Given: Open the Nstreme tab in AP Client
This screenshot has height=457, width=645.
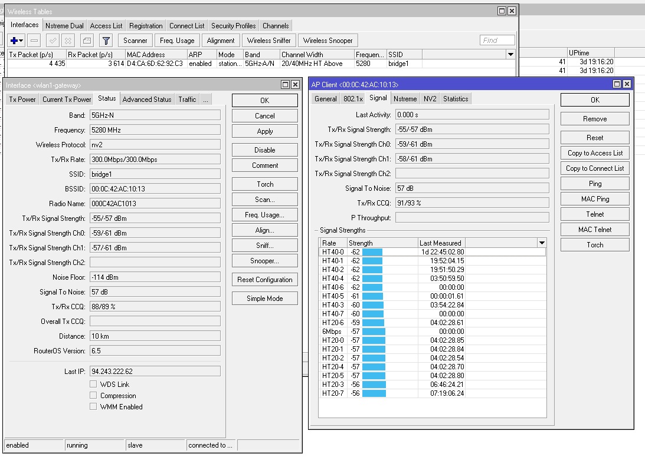Looking at the screenshot, I should pos(405,99).
